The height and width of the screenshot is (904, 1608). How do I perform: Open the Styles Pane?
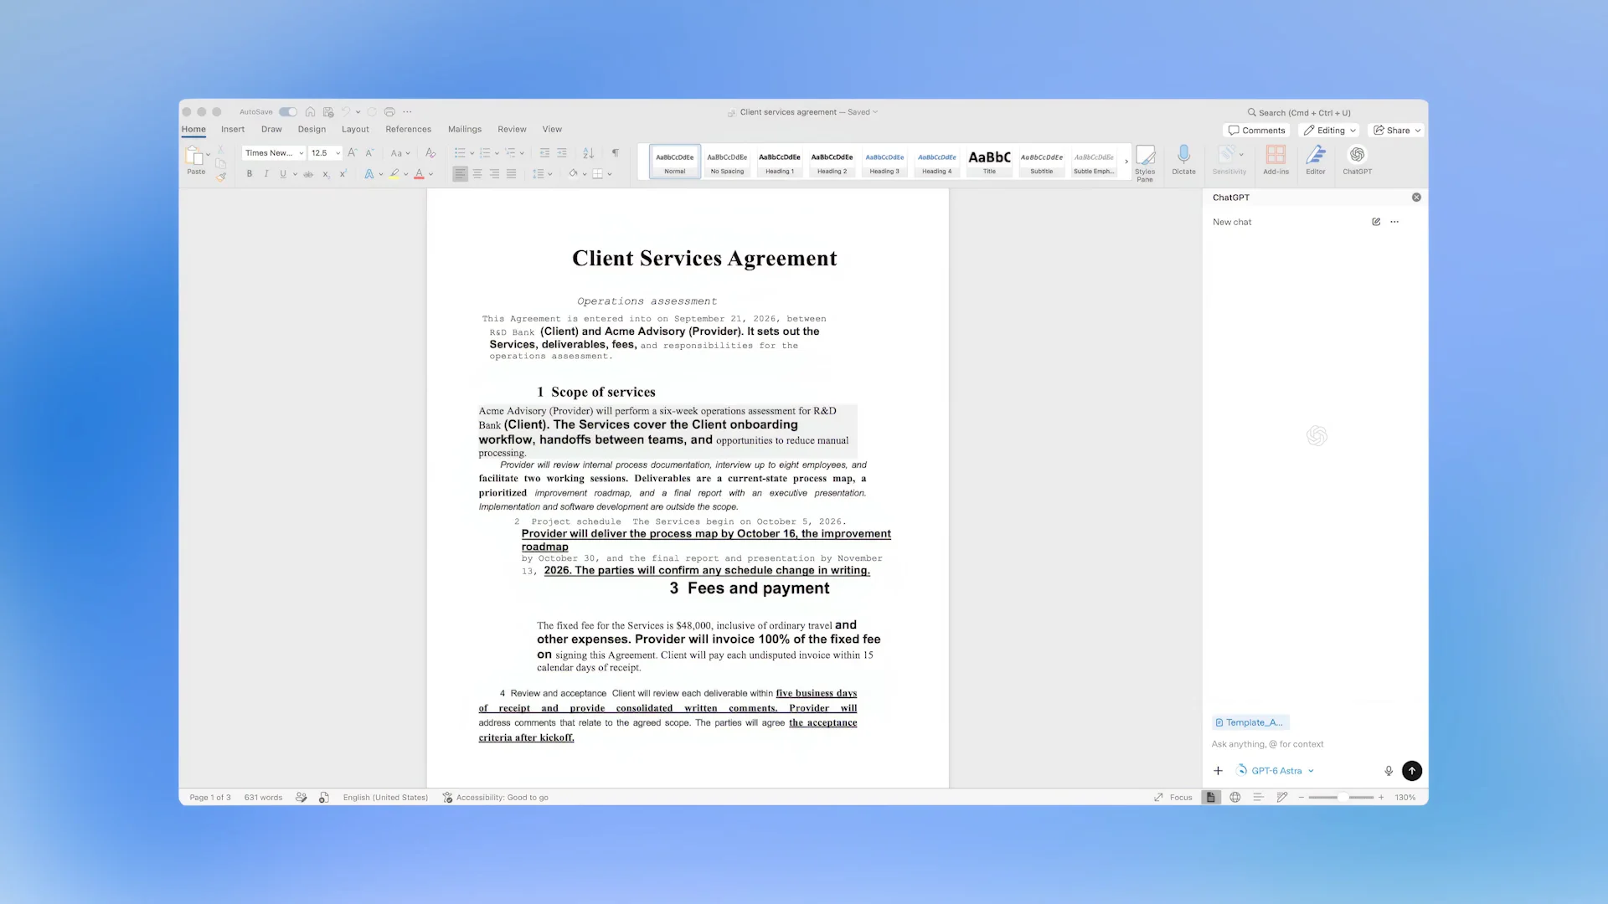(1145, 162)
